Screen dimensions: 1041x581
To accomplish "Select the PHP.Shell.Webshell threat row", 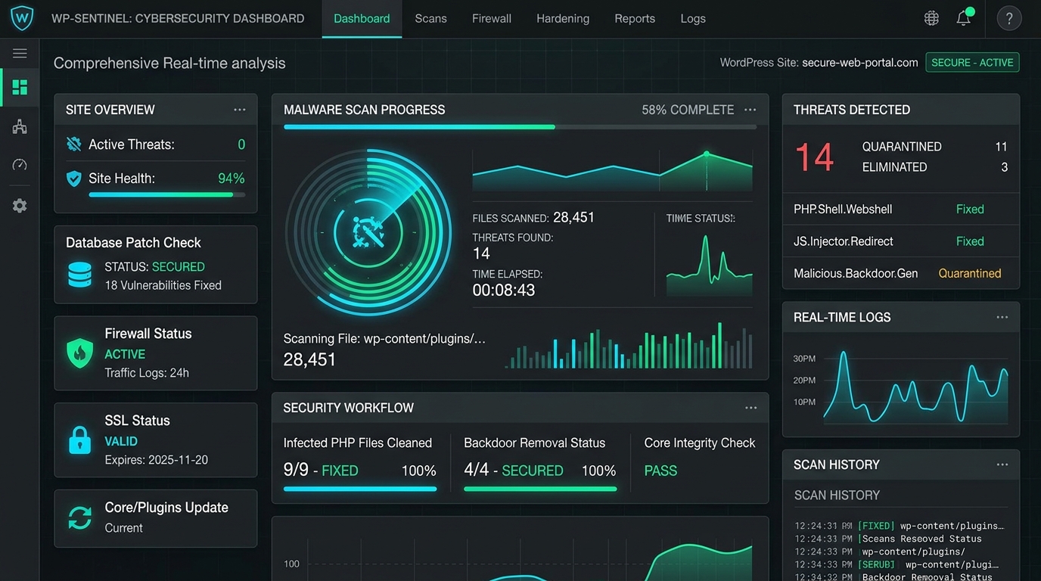I will (901, 210).
